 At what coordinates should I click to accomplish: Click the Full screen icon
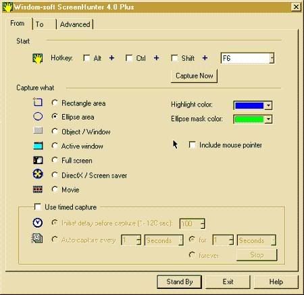pos(38,160)
